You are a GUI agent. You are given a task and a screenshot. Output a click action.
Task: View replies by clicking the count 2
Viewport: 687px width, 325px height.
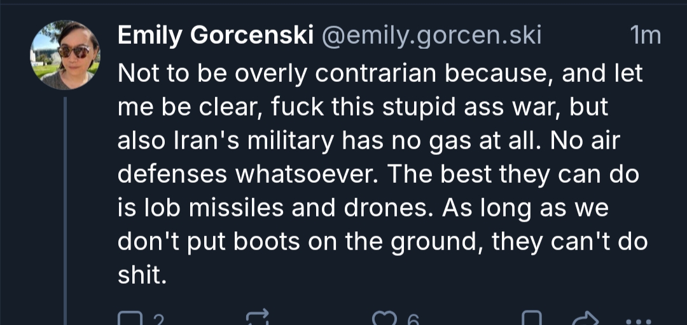[158, 321]
